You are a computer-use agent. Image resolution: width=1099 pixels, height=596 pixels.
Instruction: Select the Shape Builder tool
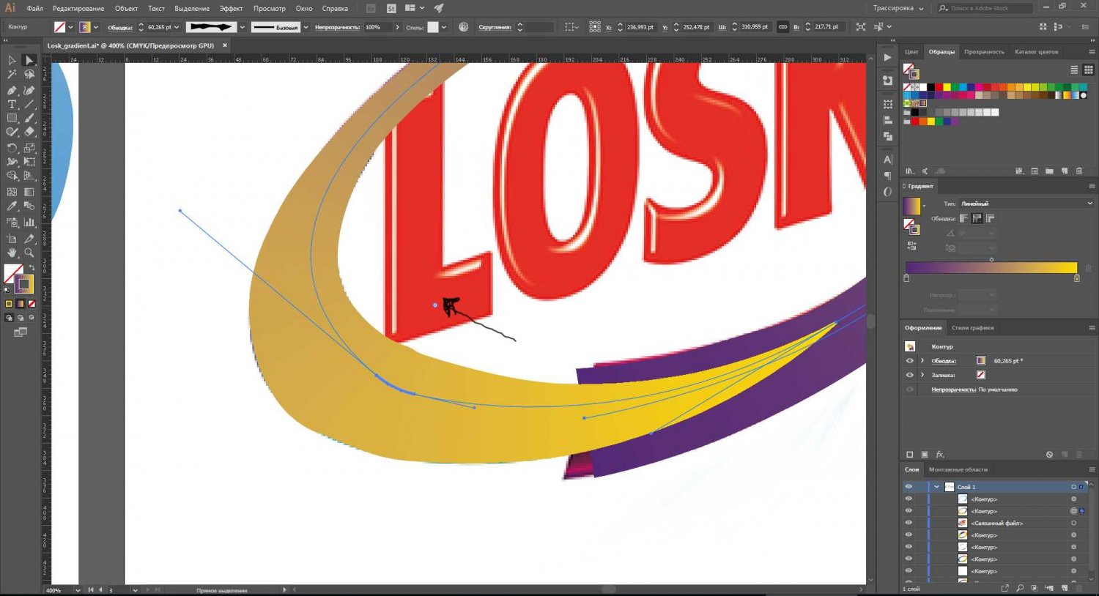(x=12, y=176)
